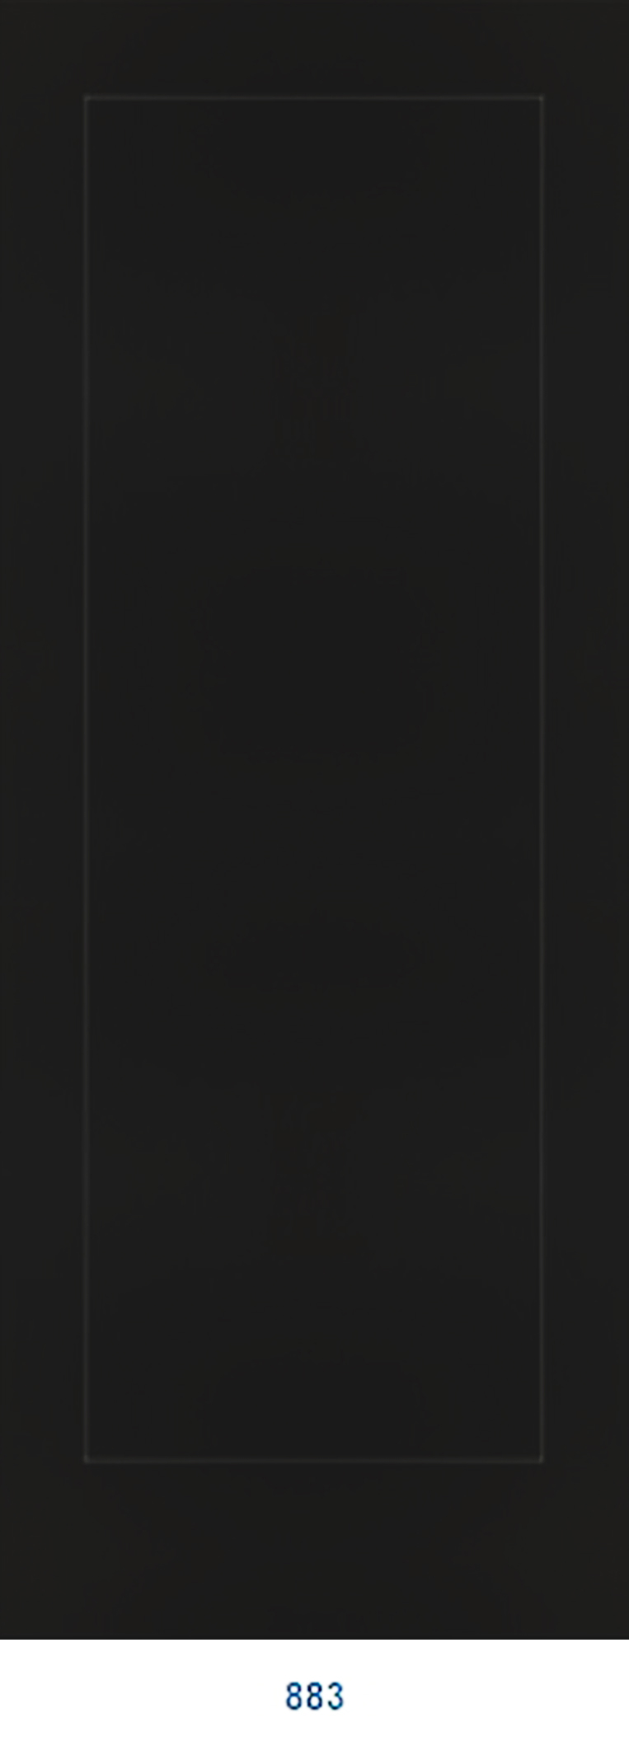This screenshot has height=1755, width=629.
Task: Open door style 883 preview thumbnail
Action: coord(314,819)
